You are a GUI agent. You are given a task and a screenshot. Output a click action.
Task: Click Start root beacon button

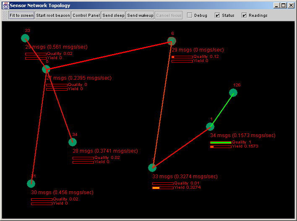53,16
